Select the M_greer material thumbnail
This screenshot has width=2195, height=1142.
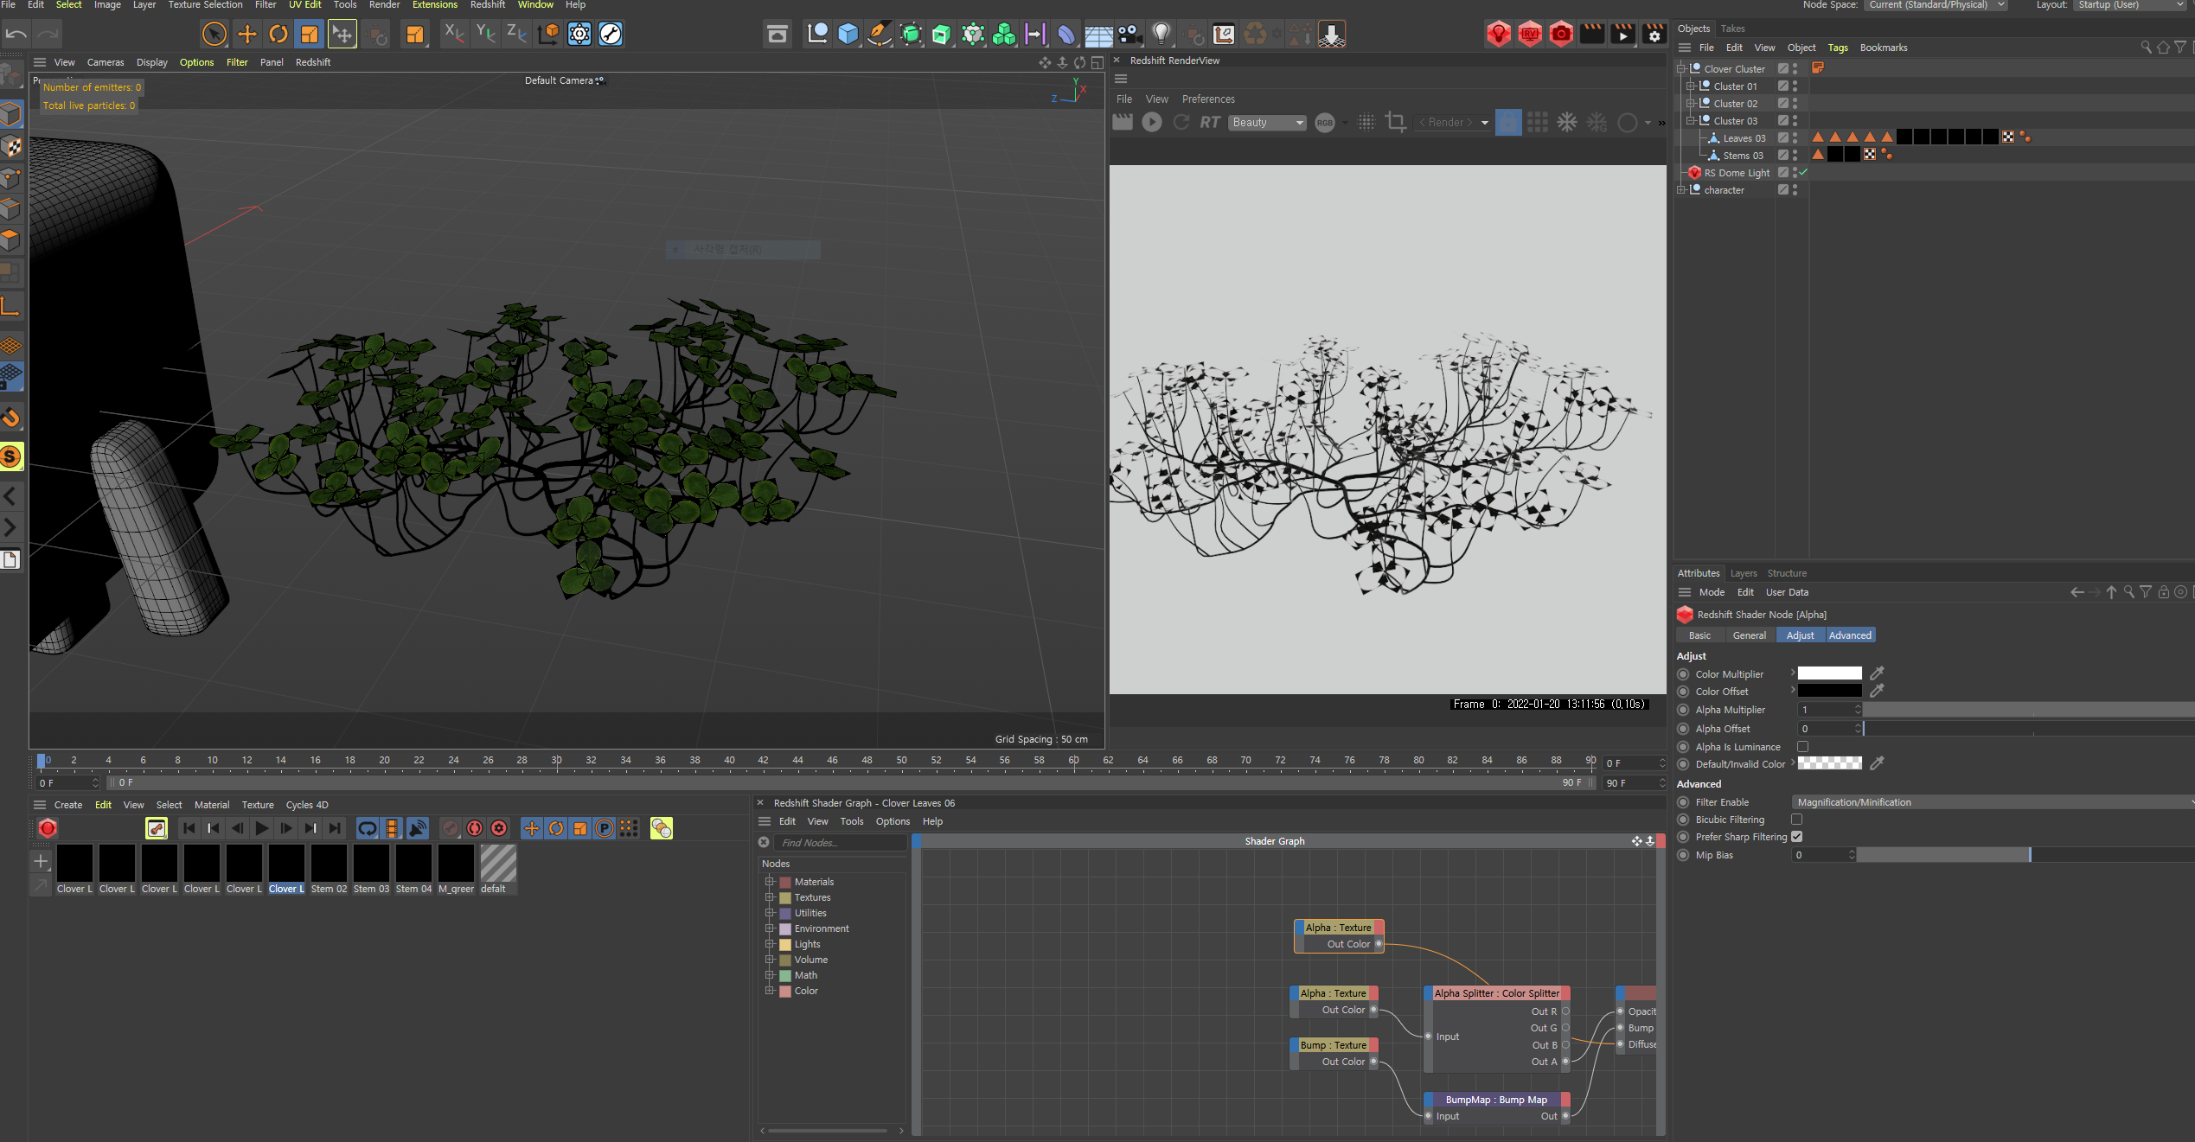tap(456, 869)
